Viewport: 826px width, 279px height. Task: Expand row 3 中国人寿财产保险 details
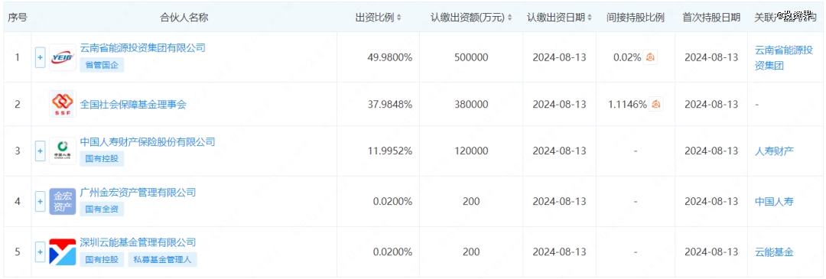pos(40,151)
